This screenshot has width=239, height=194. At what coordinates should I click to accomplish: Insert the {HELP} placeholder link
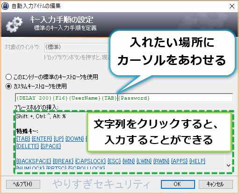(197, 161)
